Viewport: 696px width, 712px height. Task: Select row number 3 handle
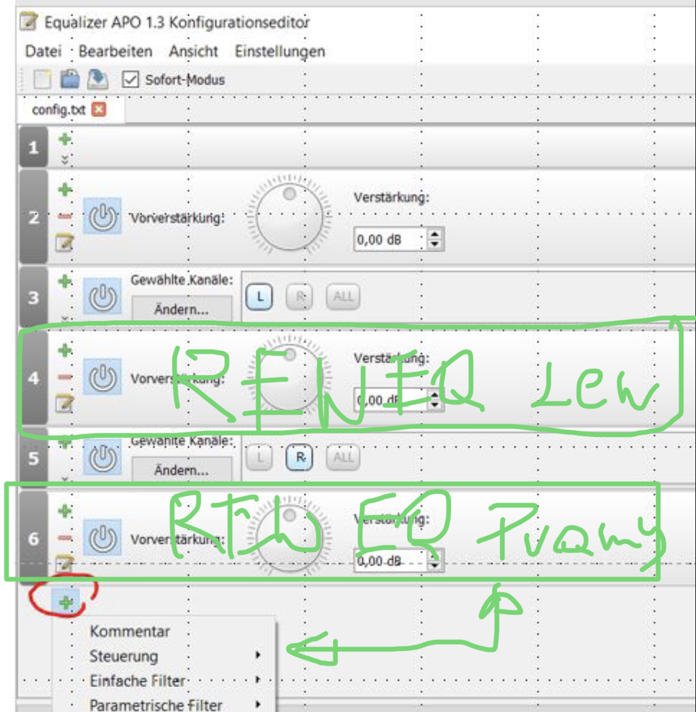pos(33,297)
